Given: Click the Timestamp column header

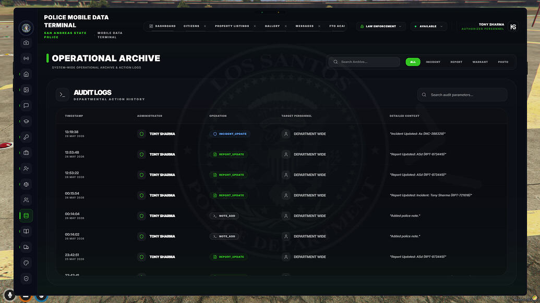Looking at the screenshot, I should tap(74, 116).
